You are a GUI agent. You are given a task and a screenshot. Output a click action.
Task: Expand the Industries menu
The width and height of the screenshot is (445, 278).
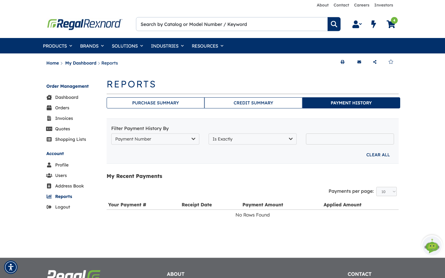(167, 46)
